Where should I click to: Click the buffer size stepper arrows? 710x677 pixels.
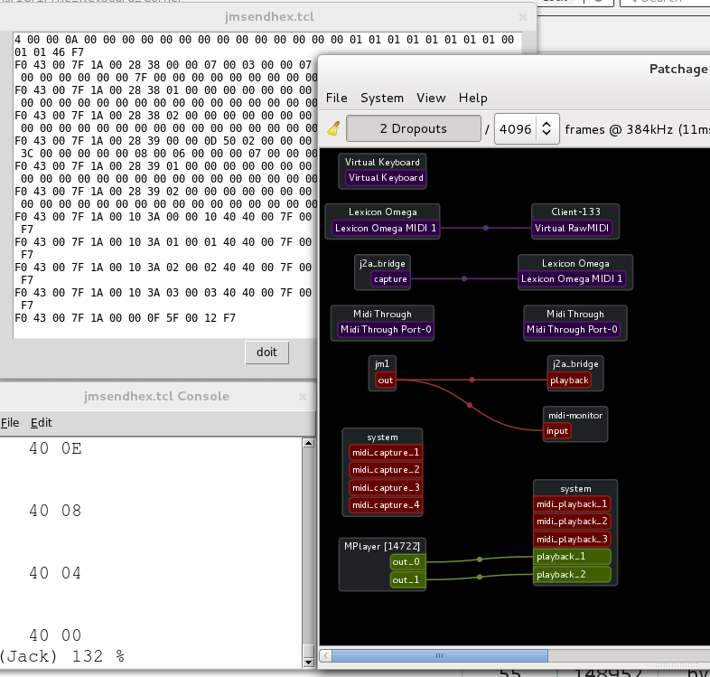[547, 128]
